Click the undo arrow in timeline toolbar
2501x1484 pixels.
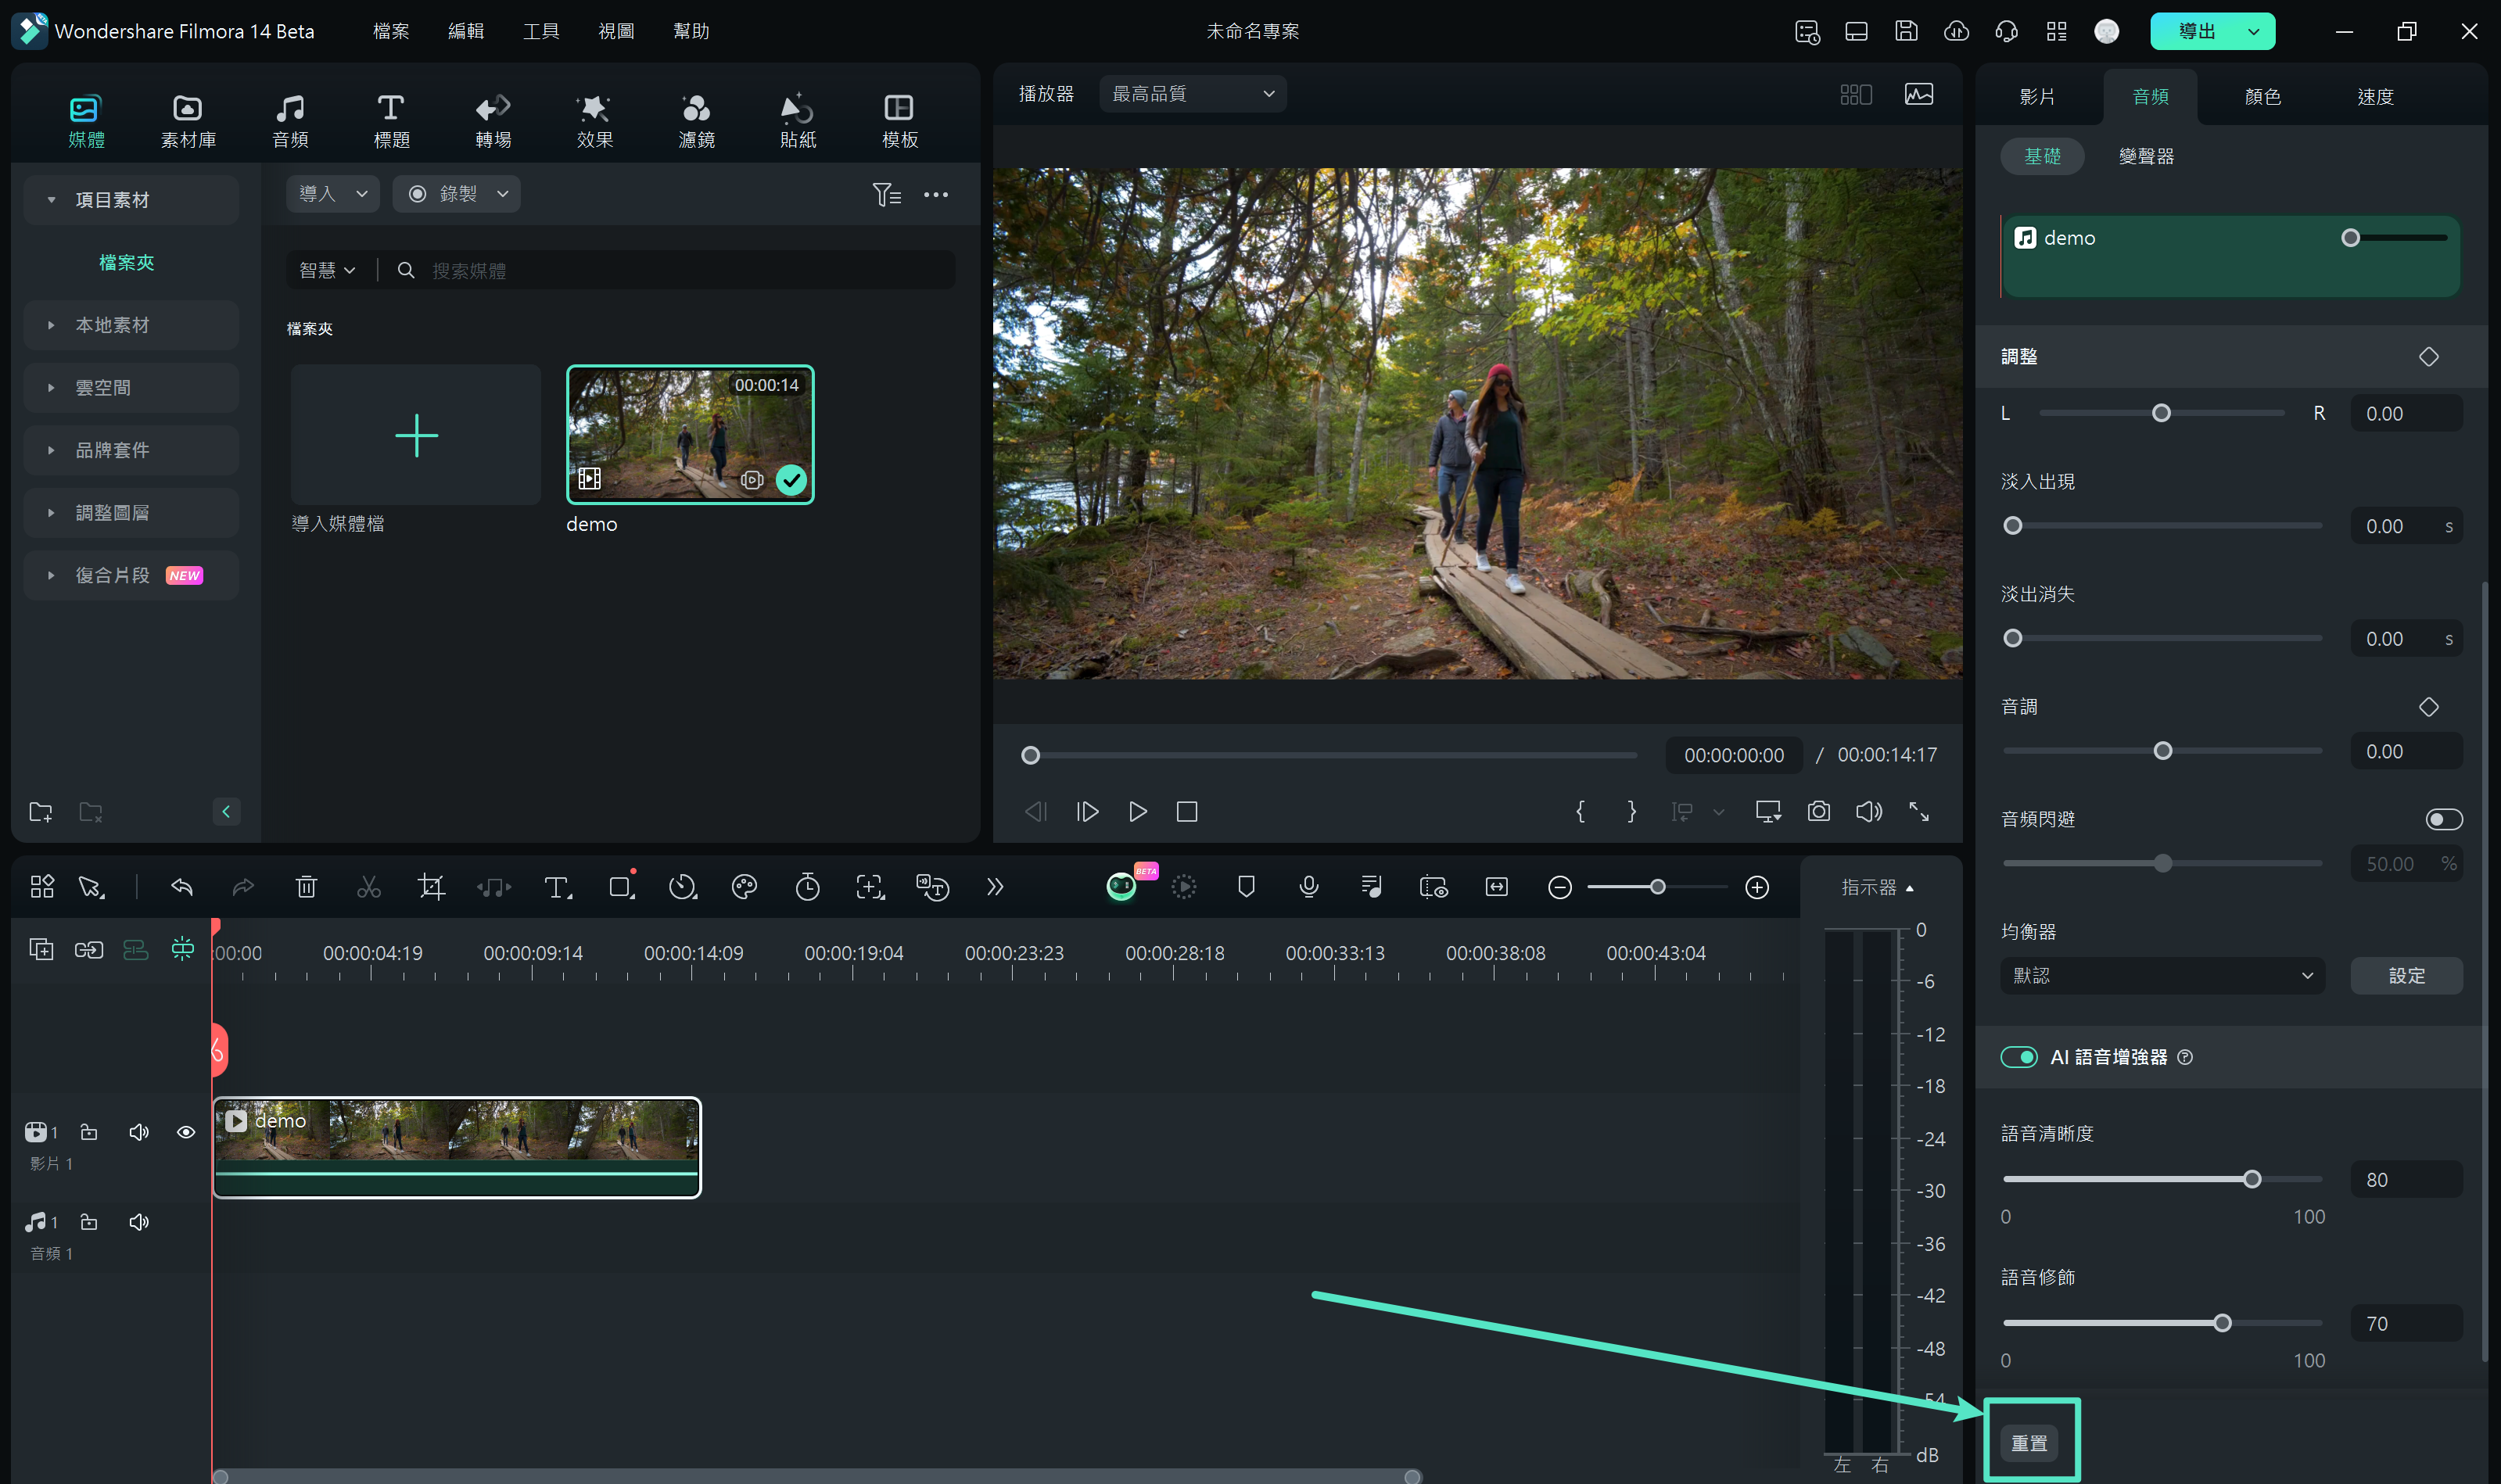click(181, 887)
